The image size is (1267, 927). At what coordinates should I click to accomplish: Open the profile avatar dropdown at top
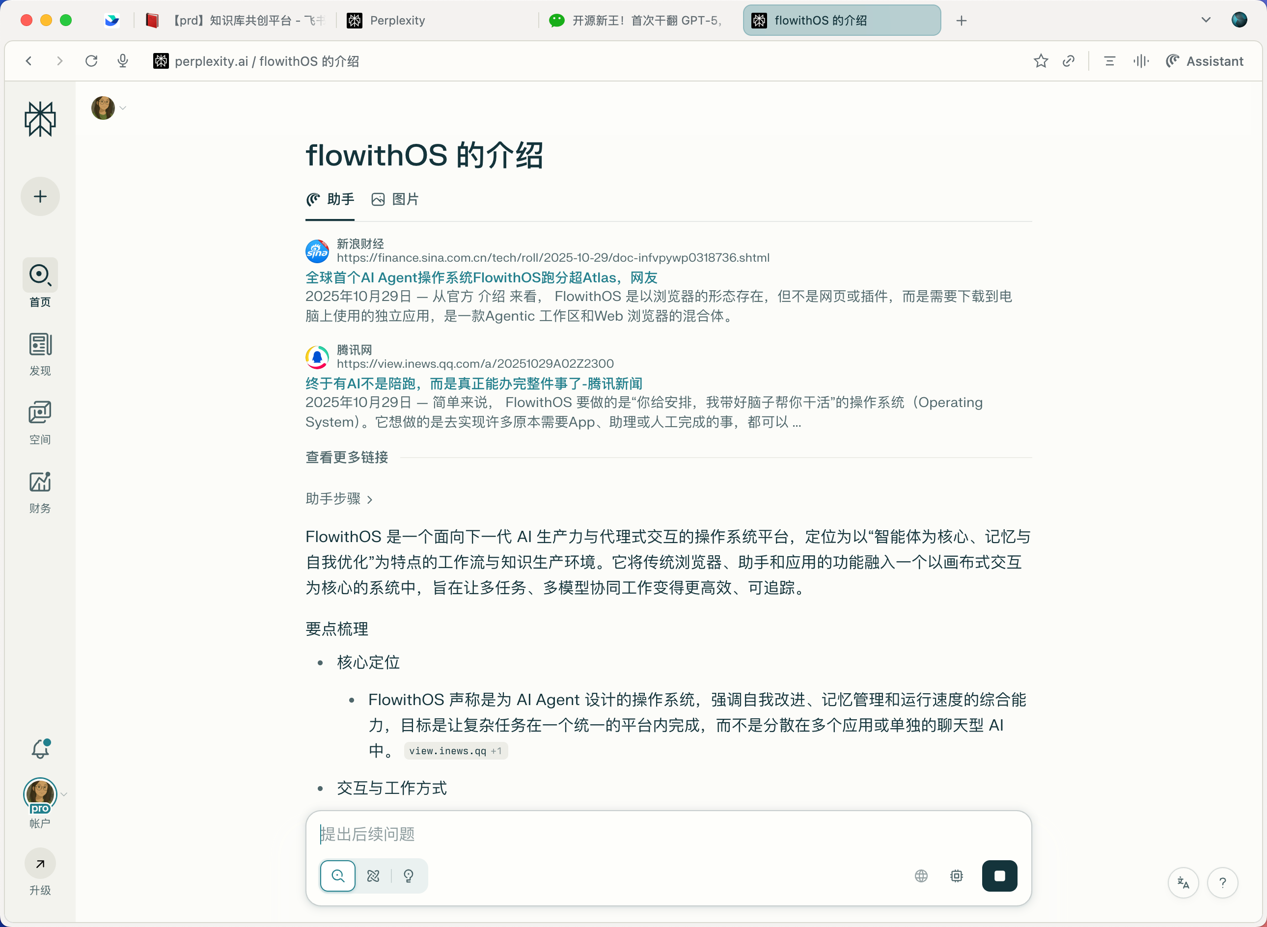109,108
